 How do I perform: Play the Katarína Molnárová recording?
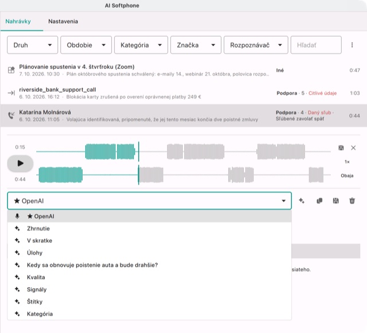20,163
